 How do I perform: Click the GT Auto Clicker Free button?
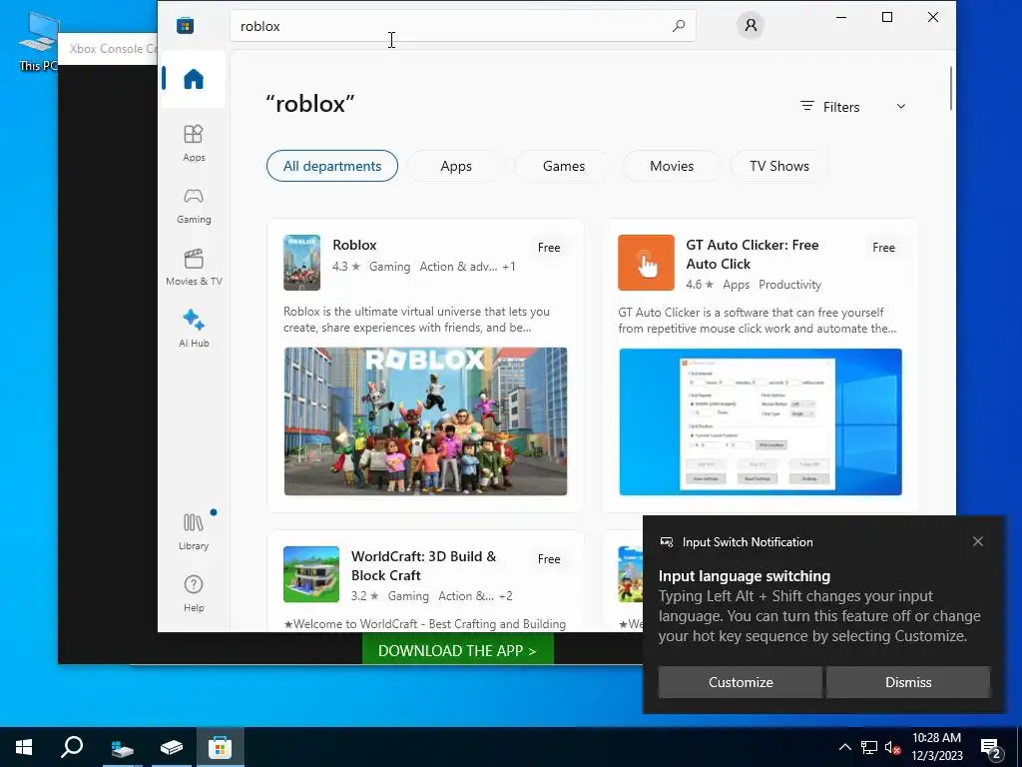(884, 248)
